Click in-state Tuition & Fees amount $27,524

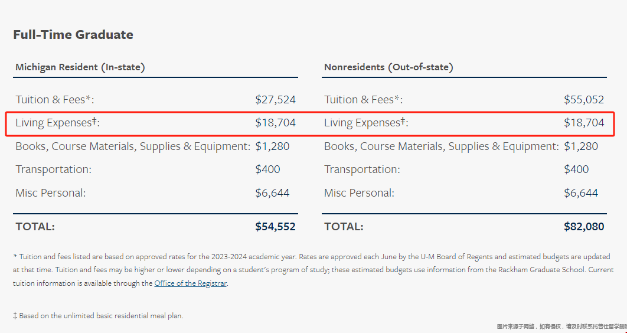coord(276,100)
